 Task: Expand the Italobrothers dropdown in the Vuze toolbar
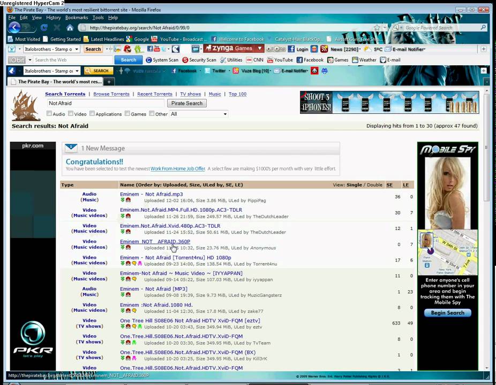[77, 71]
